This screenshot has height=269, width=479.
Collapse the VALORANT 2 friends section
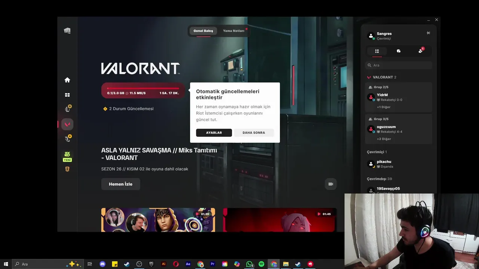click(381, 77)
